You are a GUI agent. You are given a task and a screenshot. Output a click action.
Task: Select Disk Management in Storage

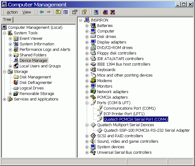35,77
